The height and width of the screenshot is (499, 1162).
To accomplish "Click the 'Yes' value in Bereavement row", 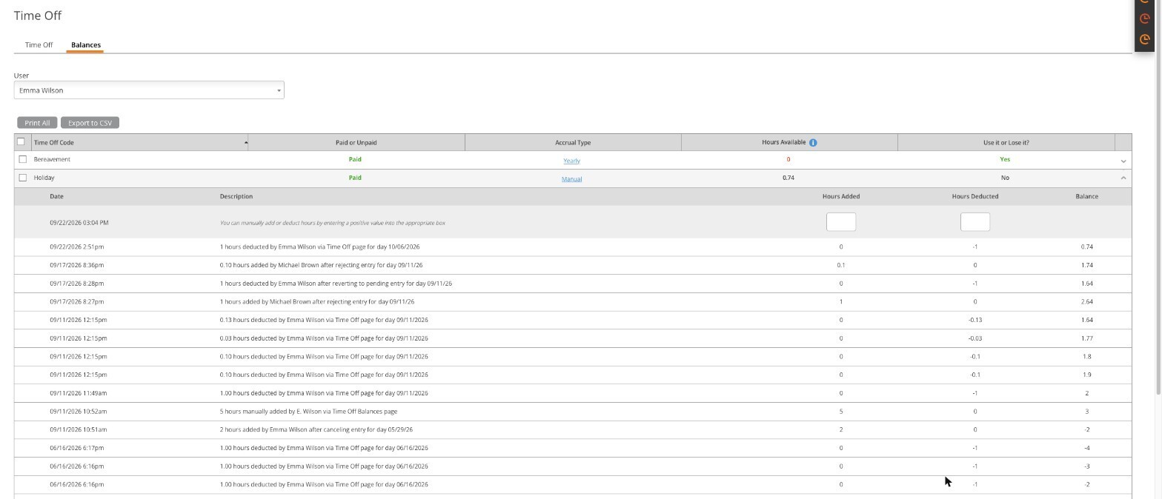I will click(1005, 159).
